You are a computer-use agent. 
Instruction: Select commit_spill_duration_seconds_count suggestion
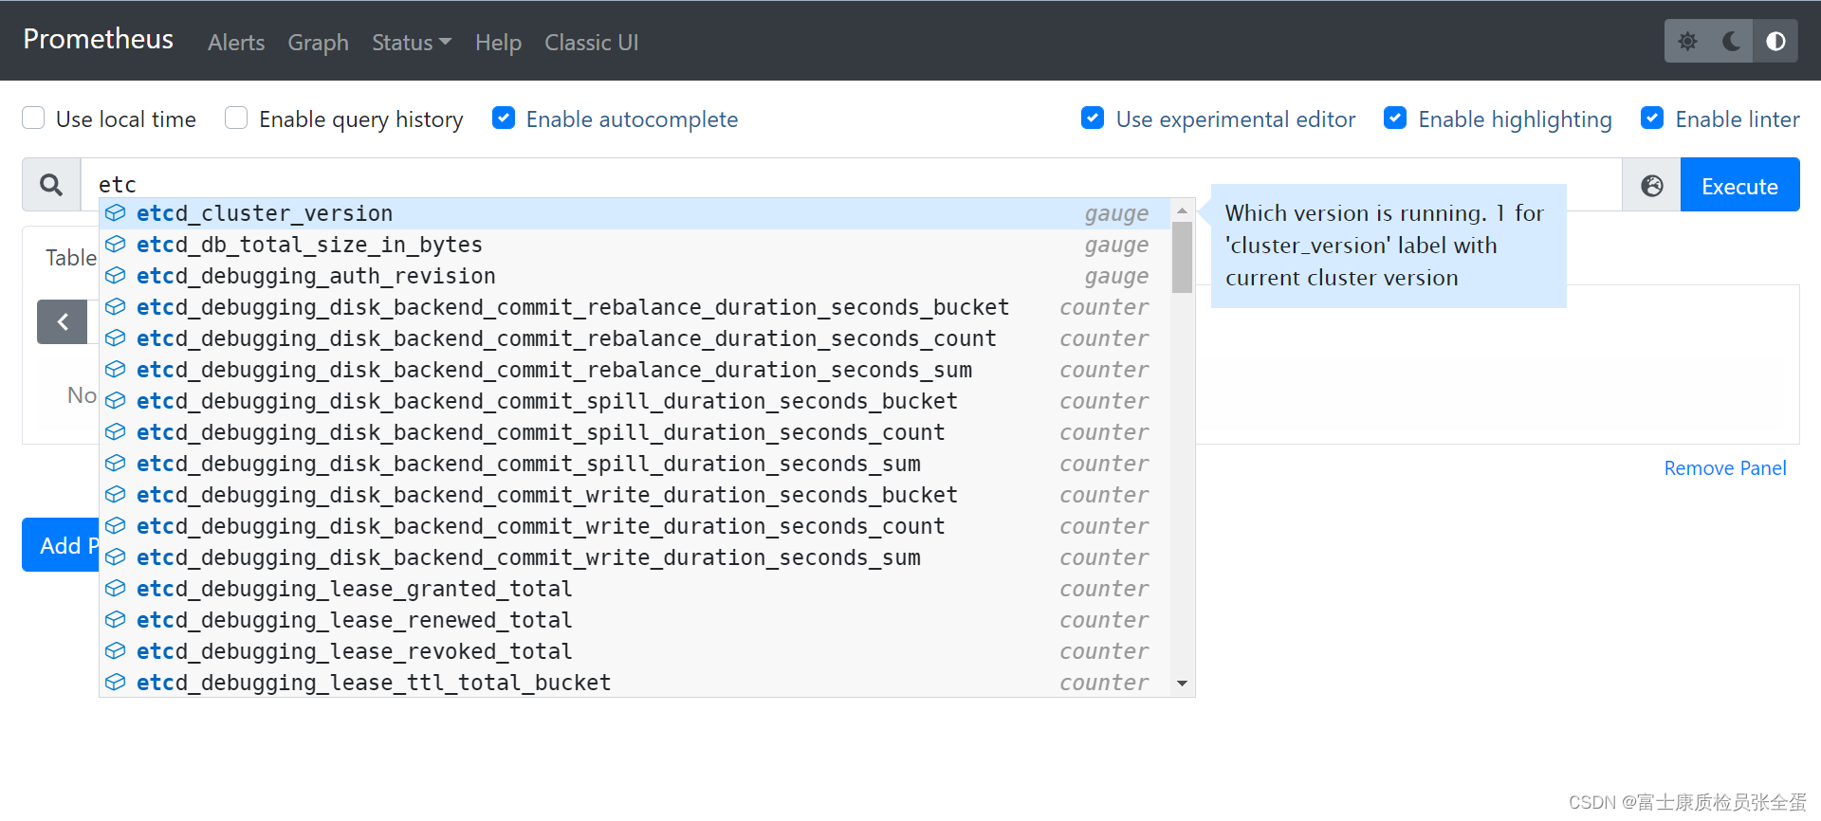tap(635, 432)
